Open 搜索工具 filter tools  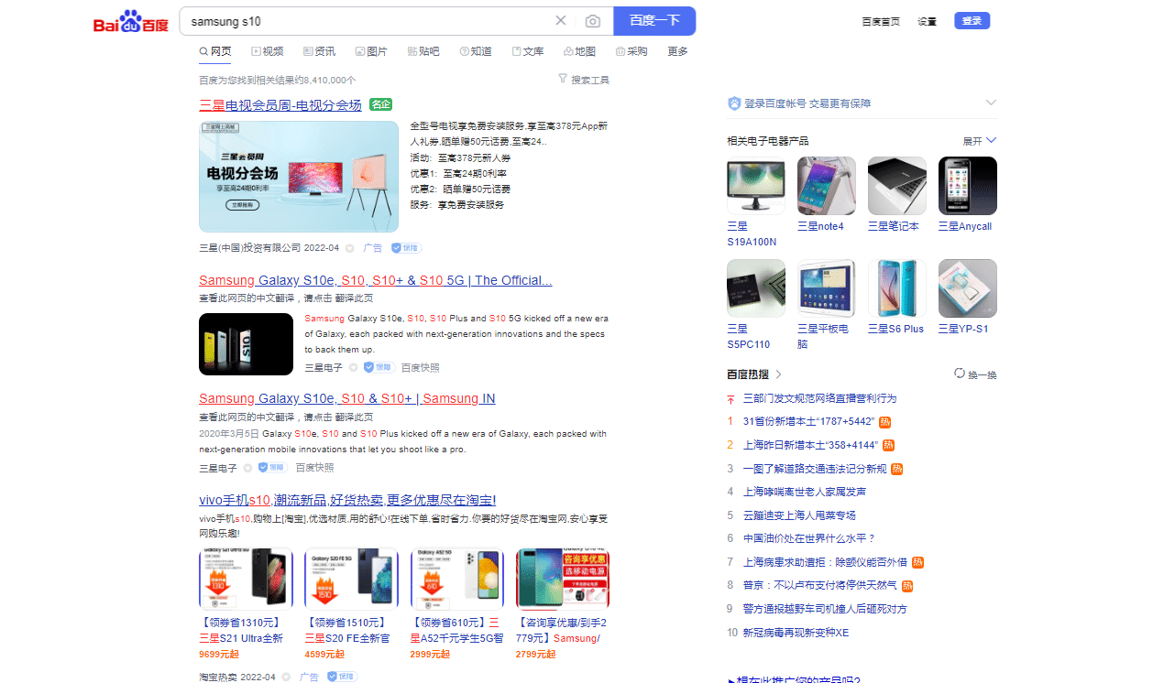(x=584, y=80)
